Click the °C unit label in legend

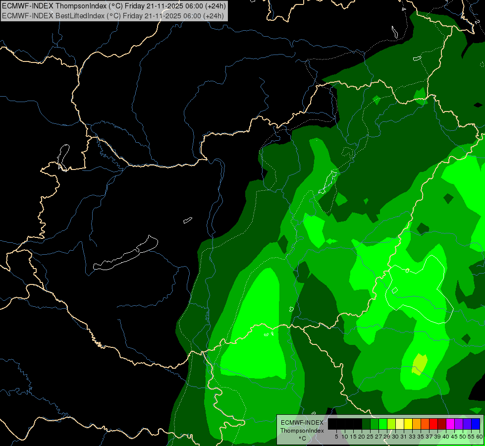[303, 438]
